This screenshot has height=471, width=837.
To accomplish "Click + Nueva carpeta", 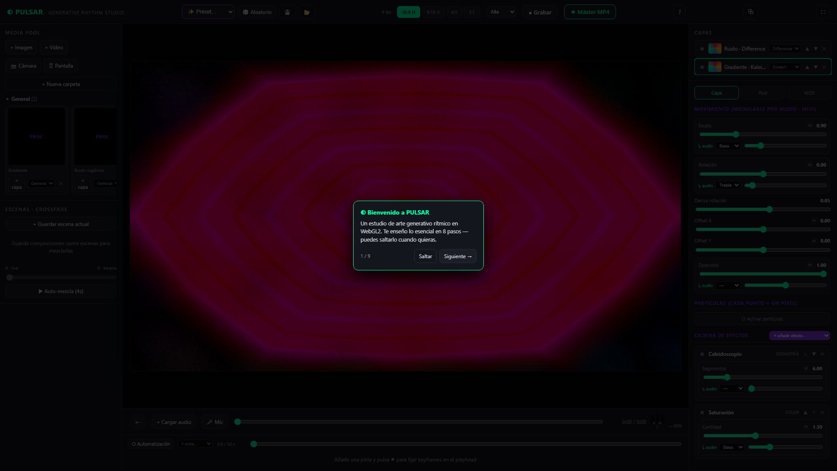I will pyautogui.click(x=61, y=84).
